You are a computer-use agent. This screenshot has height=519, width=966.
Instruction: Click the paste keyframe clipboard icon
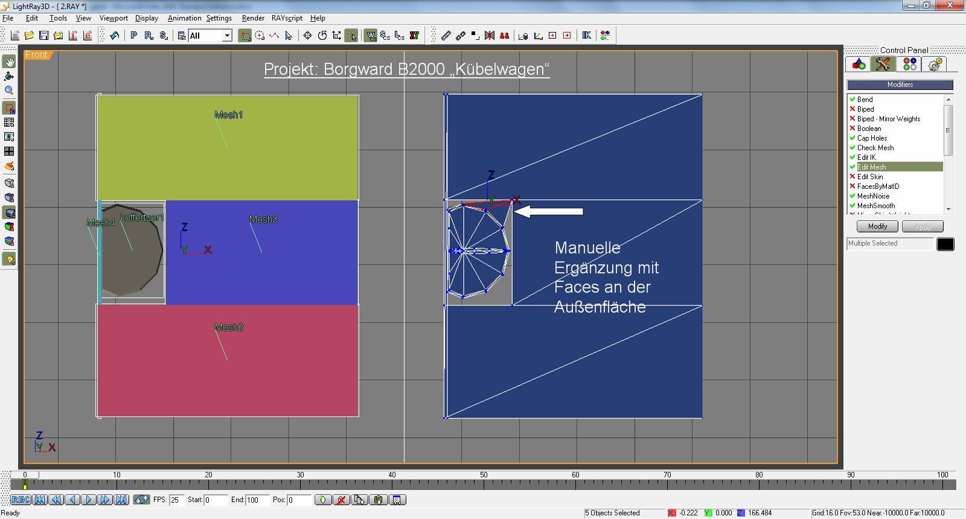point(379,500)
